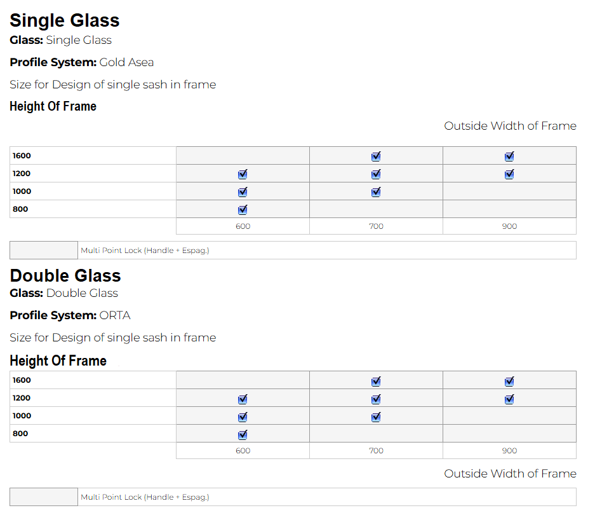Screen dimensions: 595x515
Task: Toggle Double Glass 1600 height, 700 width checkbox
Action: [376, 381]
